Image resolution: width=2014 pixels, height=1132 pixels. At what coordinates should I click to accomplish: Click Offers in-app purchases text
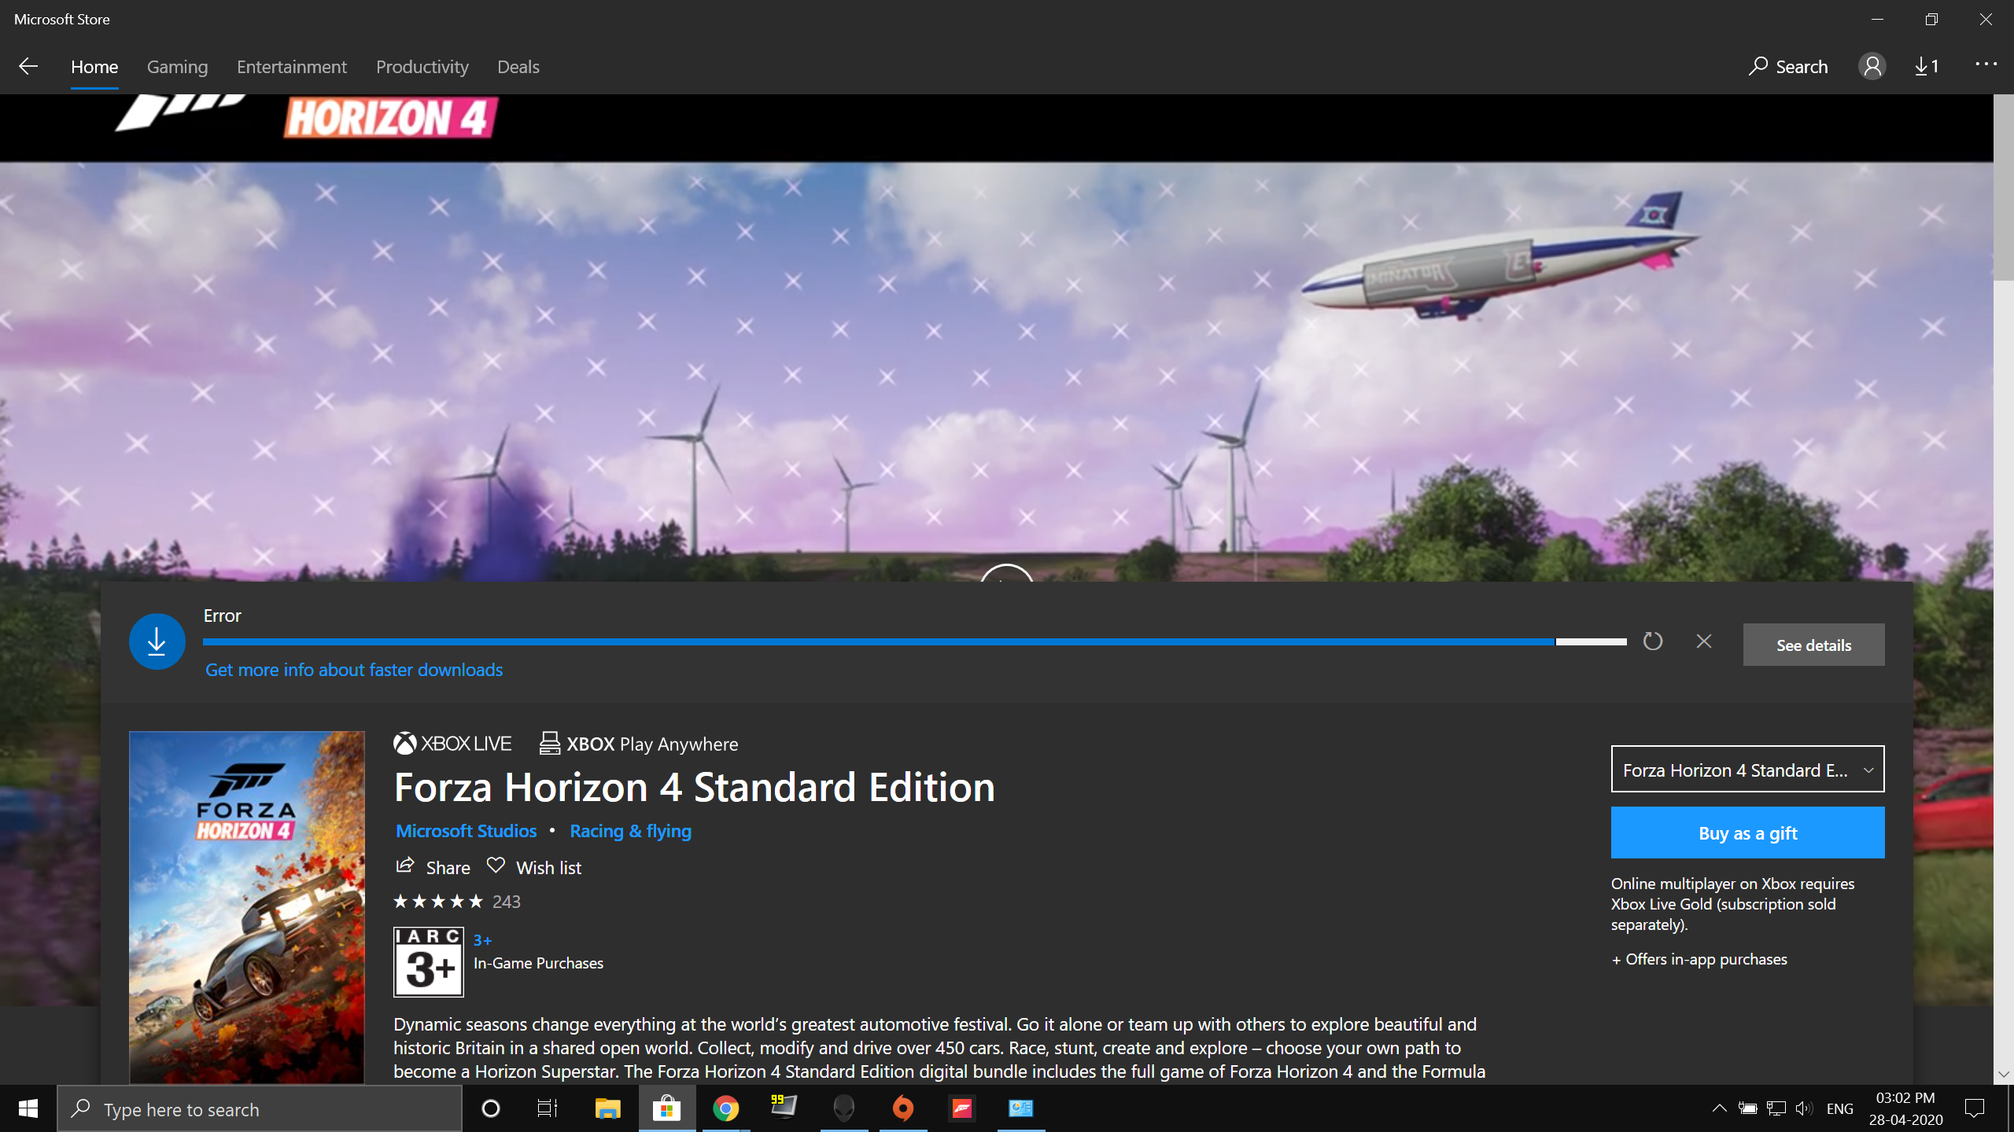[x=1699, y=959]
